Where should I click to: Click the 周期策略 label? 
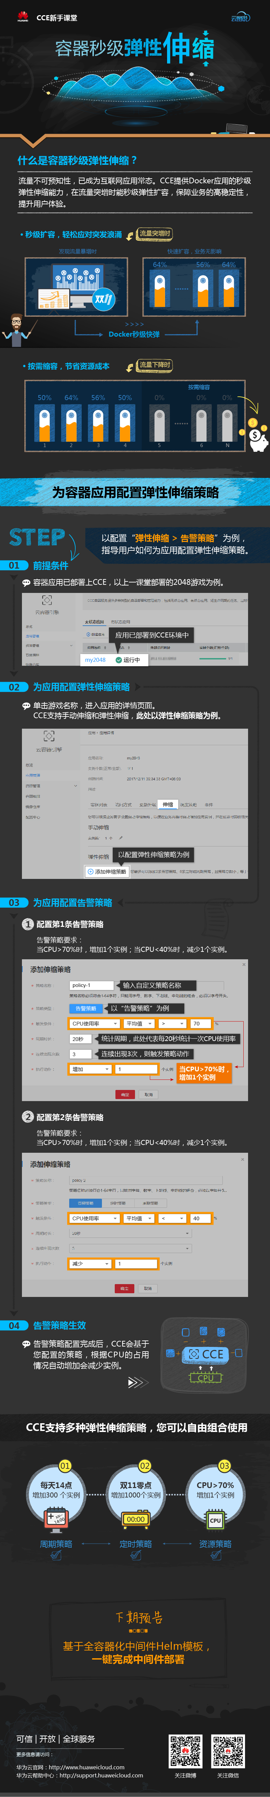pos(56,1544)
